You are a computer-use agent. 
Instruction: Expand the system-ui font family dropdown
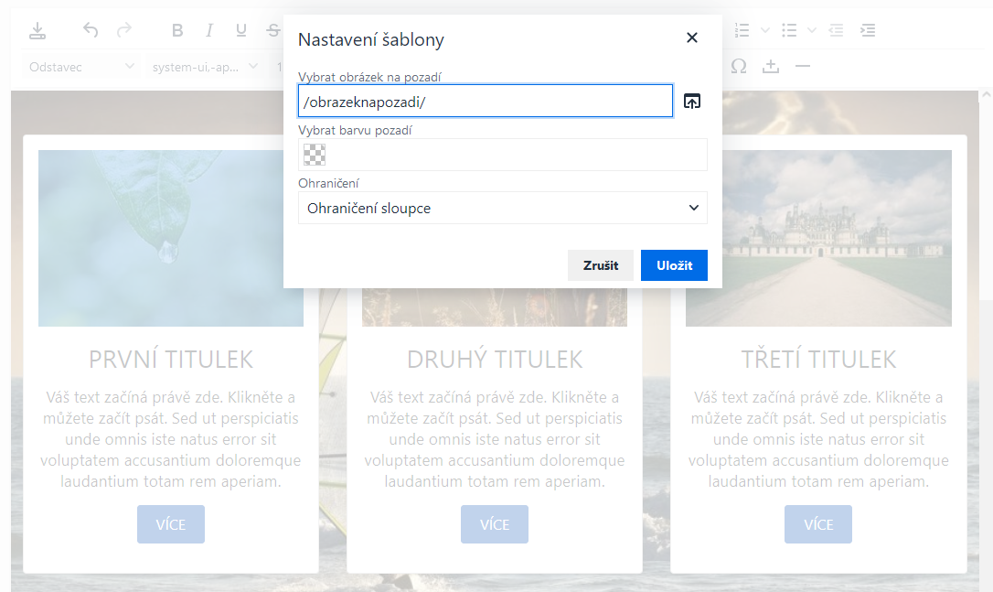coord(205,67)
